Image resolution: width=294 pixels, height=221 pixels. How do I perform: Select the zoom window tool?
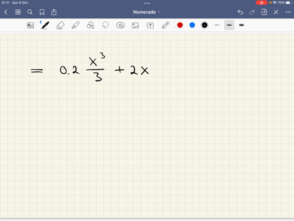pyautogui.click(x=31, y=25)
